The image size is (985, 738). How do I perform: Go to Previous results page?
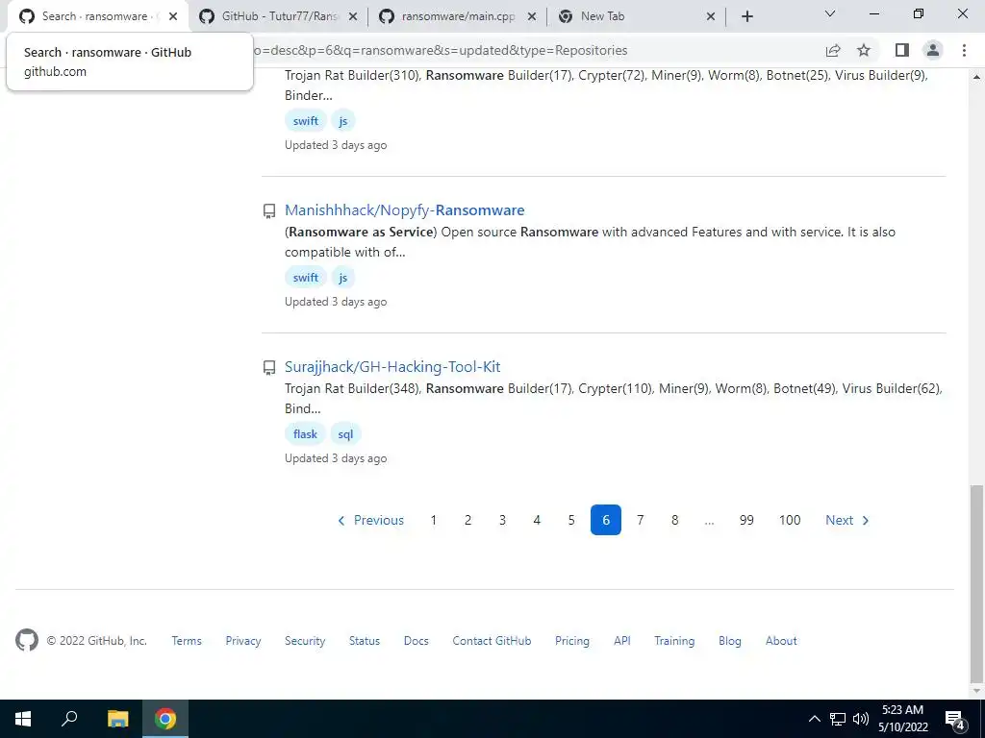370,520
